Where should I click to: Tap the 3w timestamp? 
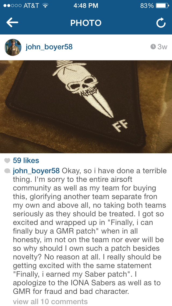click(162, 47)
